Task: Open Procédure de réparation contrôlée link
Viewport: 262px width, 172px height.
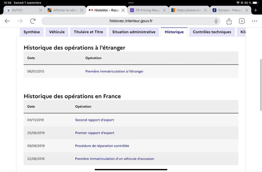Action: click(x=102, y=146)
